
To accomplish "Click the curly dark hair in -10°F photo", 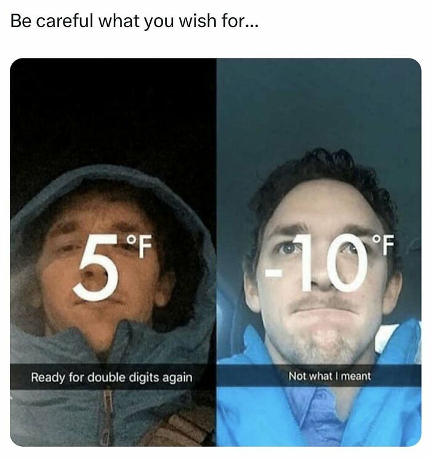I will [x=325, y=173].
